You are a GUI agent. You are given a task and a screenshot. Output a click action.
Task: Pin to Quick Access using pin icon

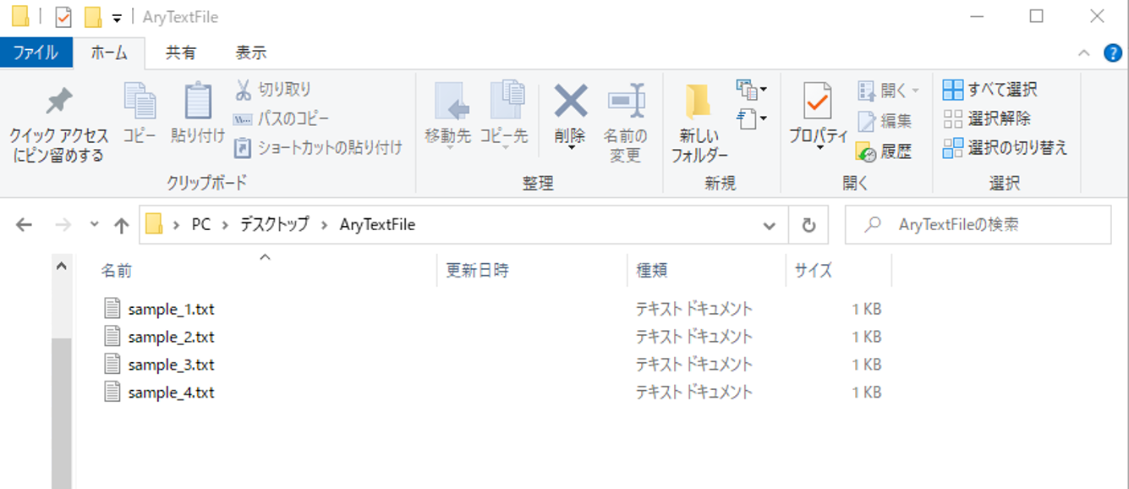(x=58, y=124)
